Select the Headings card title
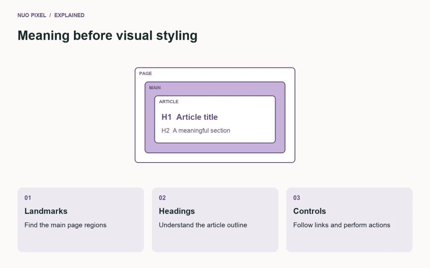This screenshot has height=268, width=430. pyautogui.click(x=177, y=211)
